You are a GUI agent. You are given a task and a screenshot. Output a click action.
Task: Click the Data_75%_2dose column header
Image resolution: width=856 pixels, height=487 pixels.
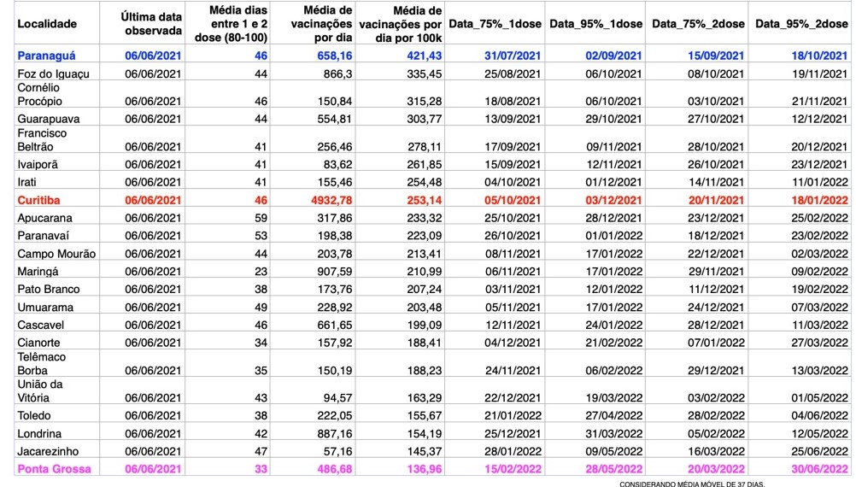[x=698, y=24]
